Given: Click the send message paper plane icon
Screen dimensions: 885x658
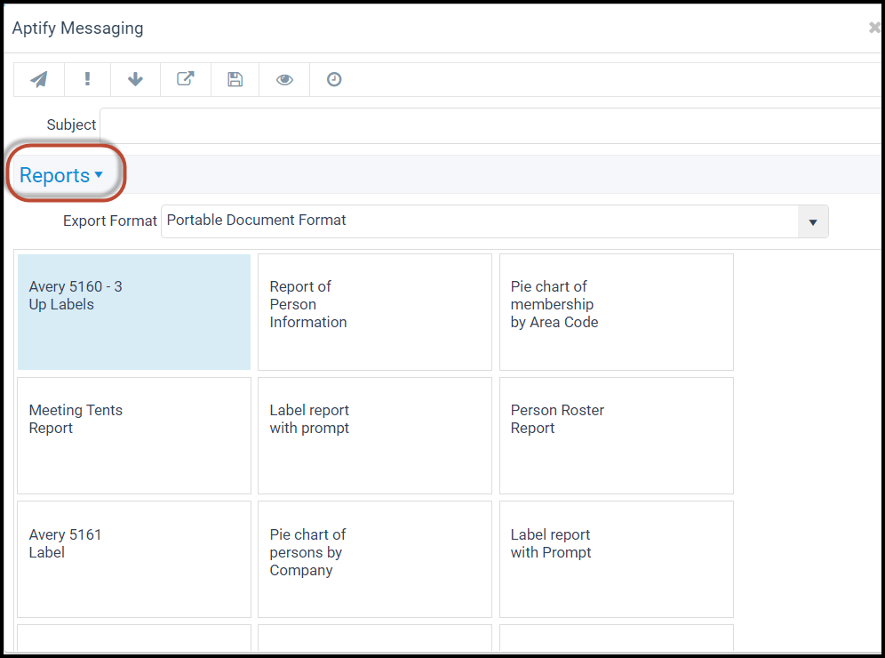Looking at the screenshot, I should [x=39, y=80].
